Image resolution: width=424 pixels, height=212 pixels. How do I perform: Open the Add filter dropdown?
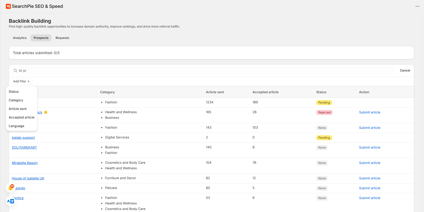pyautogui.click(x=21, y=81)
